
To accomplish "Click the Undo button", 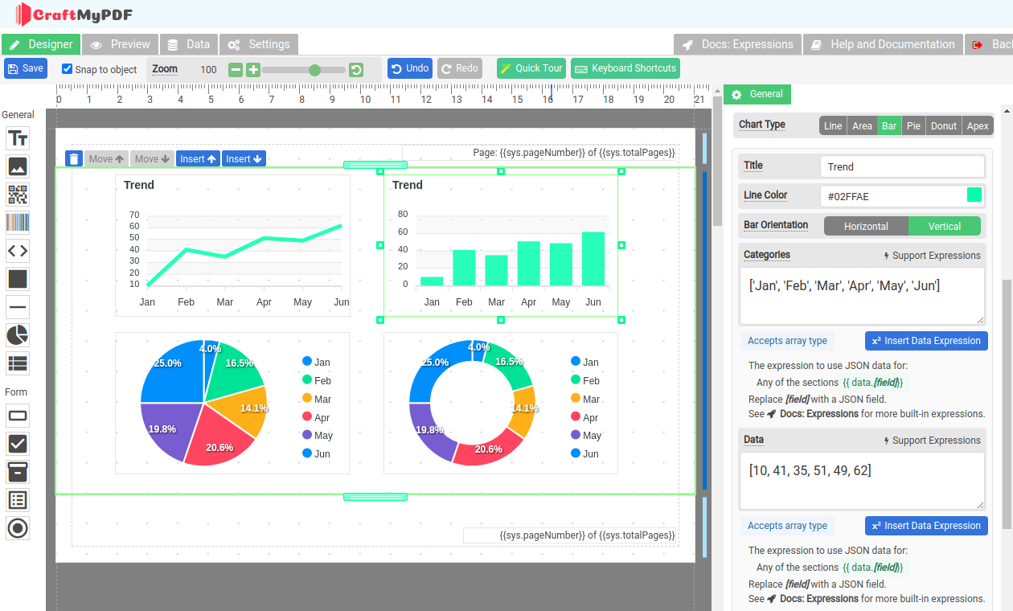I will [410, 68].
